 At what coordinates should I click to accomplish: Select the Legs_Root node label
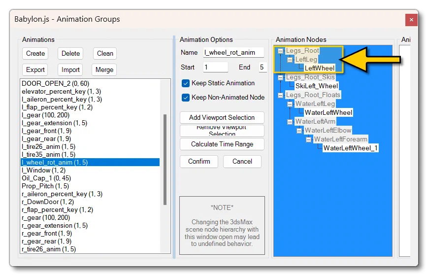[302, 51]
